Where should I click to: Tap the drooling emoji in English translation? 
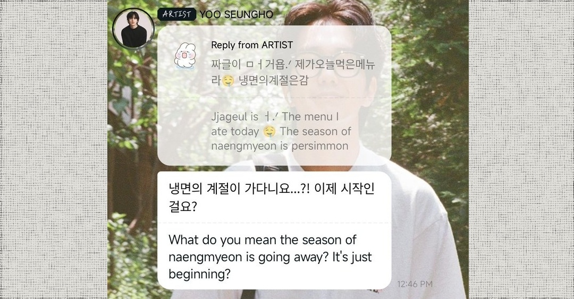tap(269, 131)
